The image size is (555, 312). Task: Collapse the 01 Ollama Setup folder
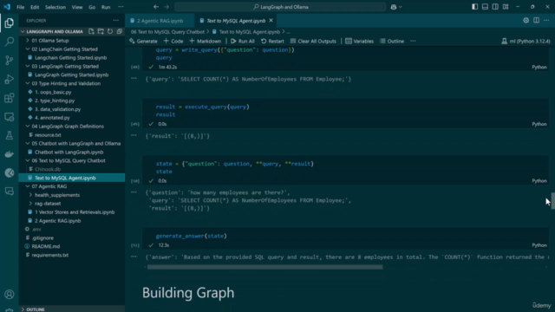click(71, 41)
